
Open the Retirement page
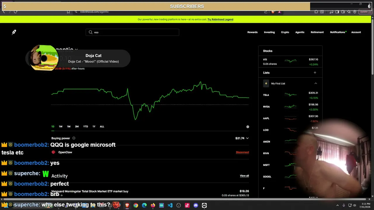tap(317, 32)
